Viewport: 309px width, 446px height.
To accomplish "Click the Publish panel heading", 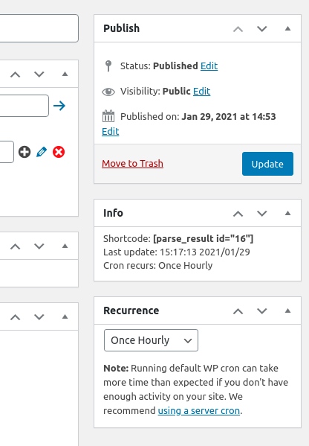I will pyautogui.click(x=121, y=28).
